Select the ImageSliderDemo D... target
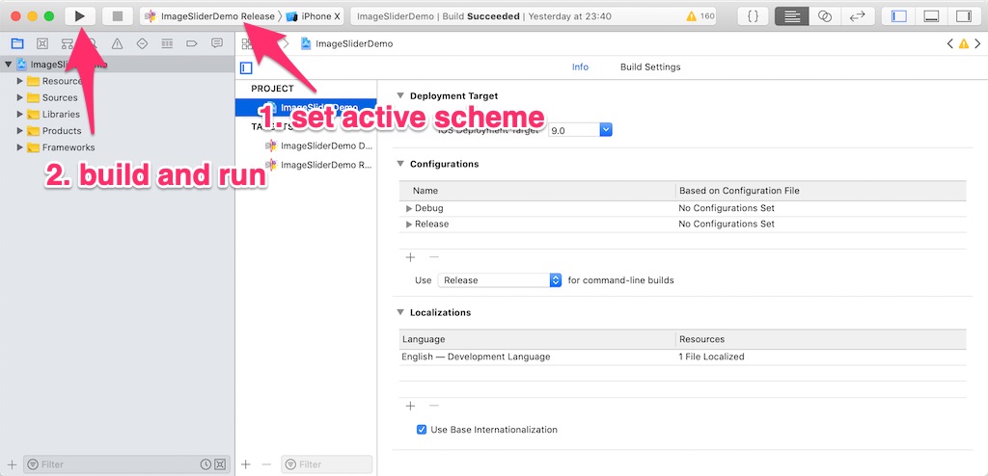988x476 pixels. [318, 146]
